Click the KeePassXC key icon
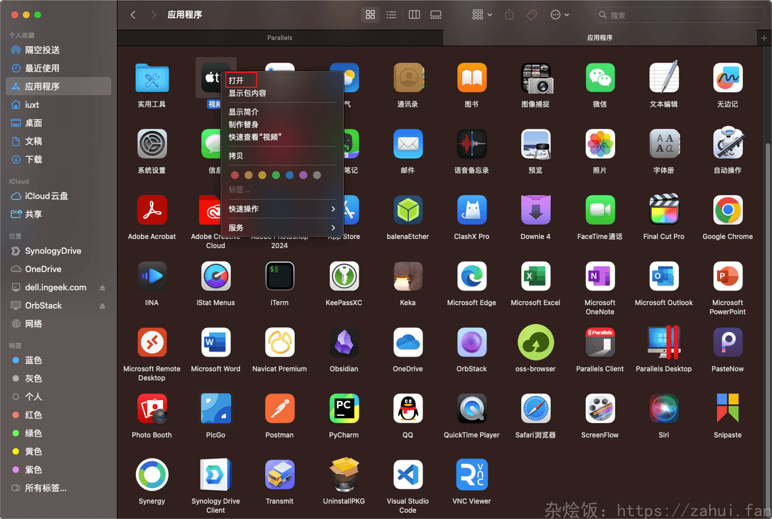This screenshot has width=772, height=519. [x=344, y=277]
